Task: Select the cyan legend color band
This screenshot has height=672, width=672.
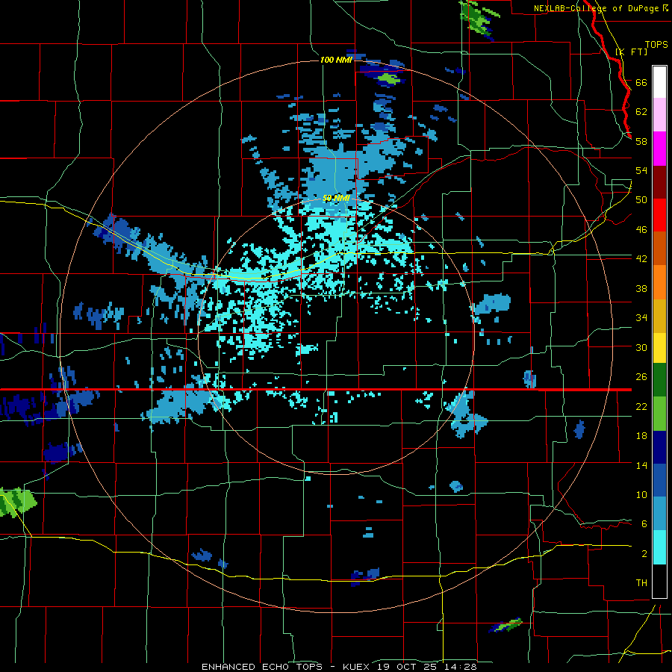Action: [659, 547]
